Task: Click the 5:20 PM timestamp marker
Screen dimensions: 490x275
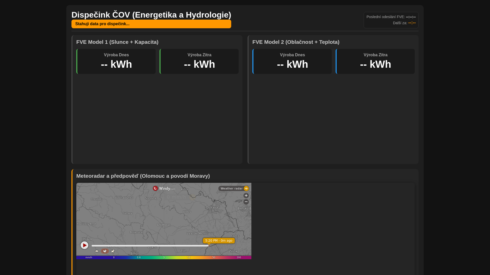Action: tap(219, 241)
